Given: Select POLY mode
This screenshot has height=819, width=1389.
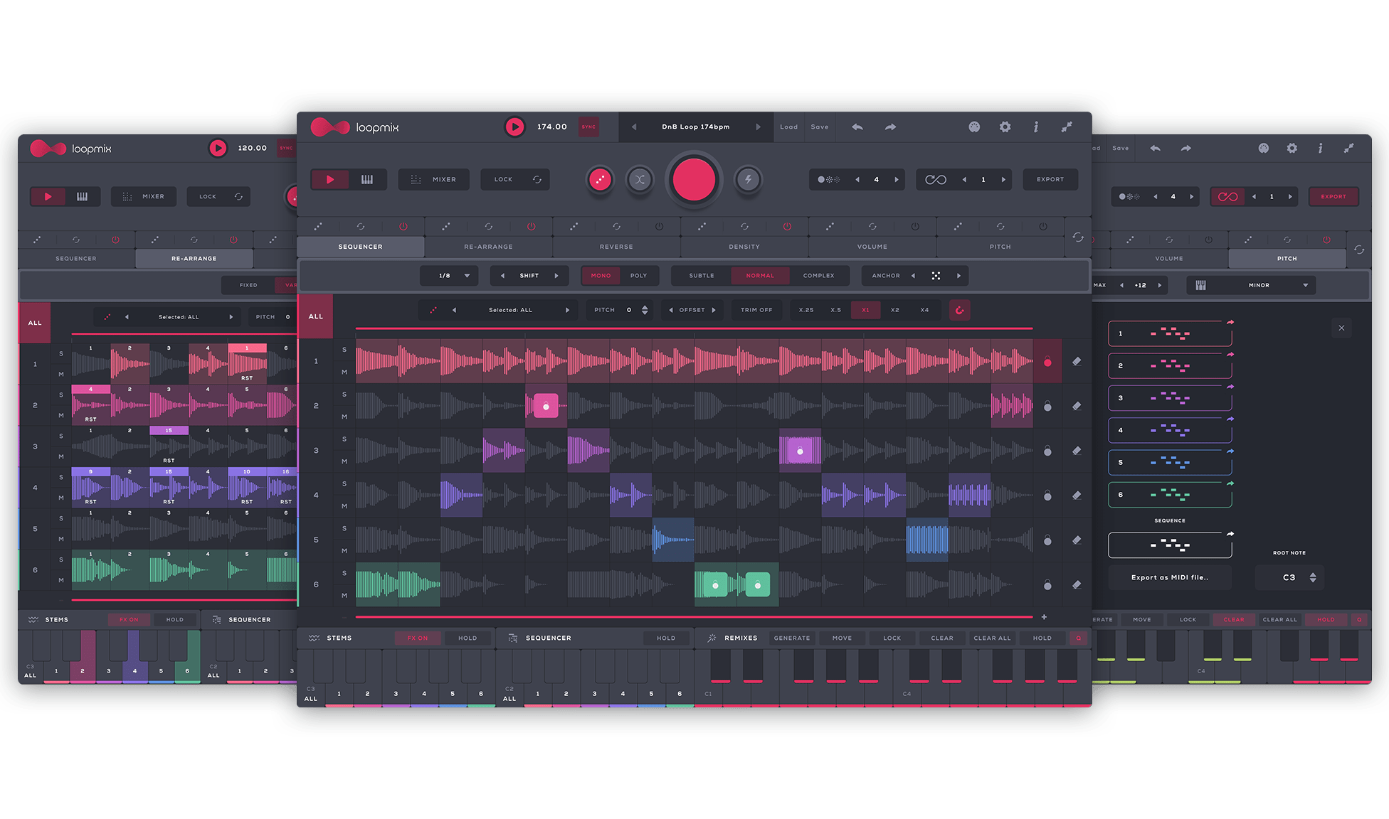Looking at the screenshot, I should (638, 275).
